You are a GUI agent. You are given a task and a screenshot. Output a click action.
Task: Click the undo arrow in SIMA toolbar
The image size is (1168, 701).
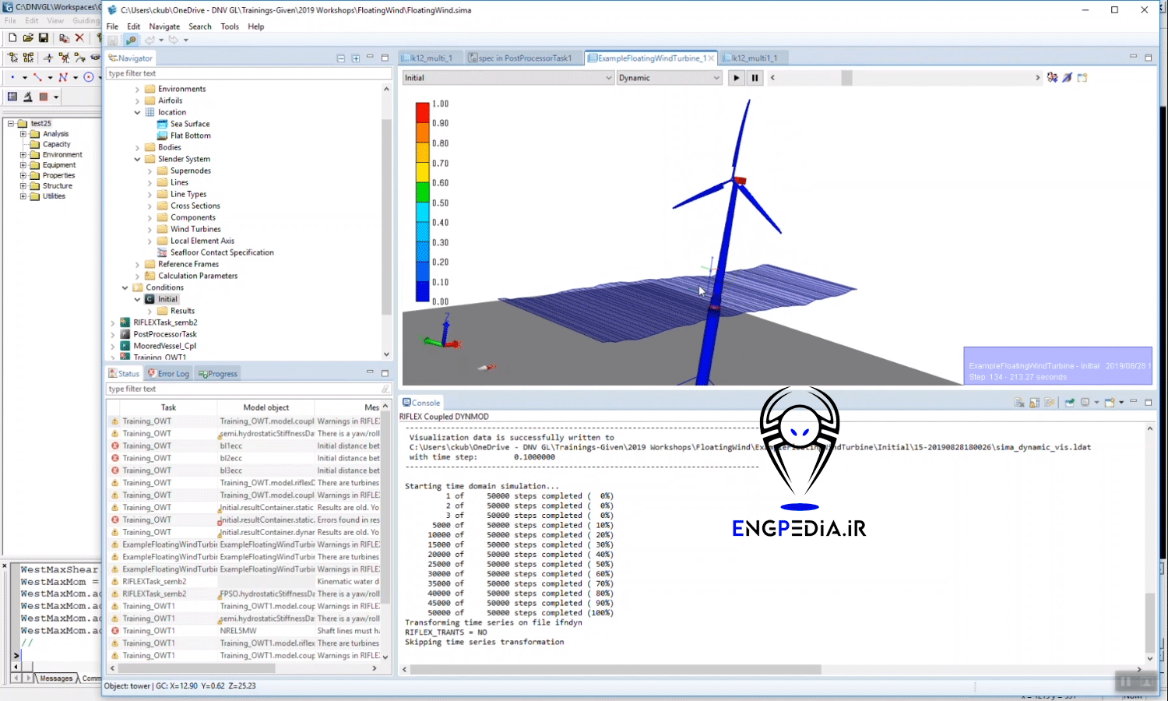pos(150,40)
